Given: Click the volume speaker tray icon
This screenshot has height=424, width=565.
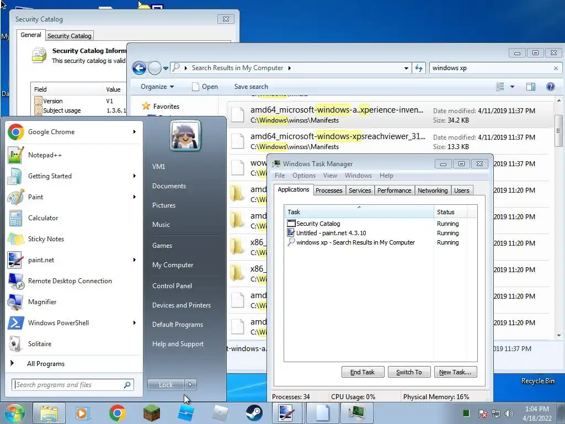Looking at the screenshot, I should pos(509,414).
